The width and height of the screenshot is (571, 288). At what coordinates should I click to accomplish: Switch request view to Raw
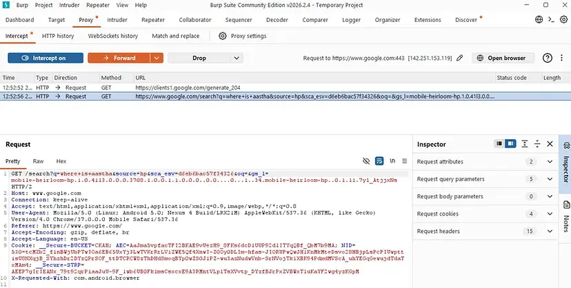click(x=38, y=161)
